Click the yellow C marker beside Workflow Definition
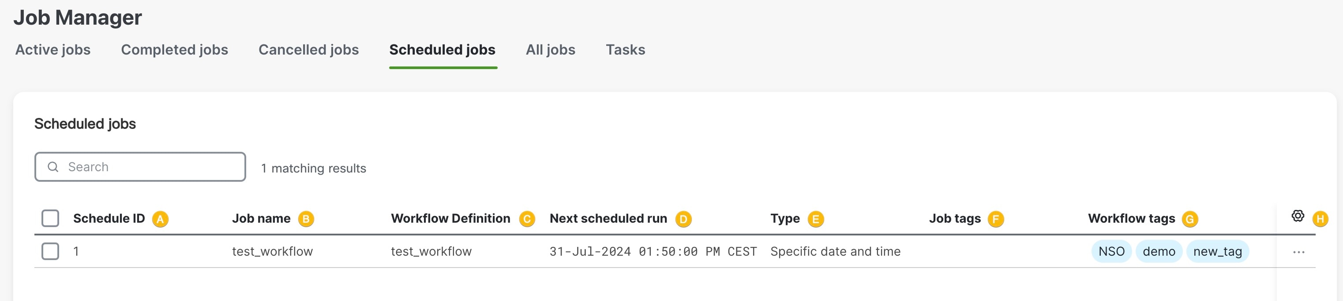The width and height of the screenshot is (1343, 301). click(527, 220)
